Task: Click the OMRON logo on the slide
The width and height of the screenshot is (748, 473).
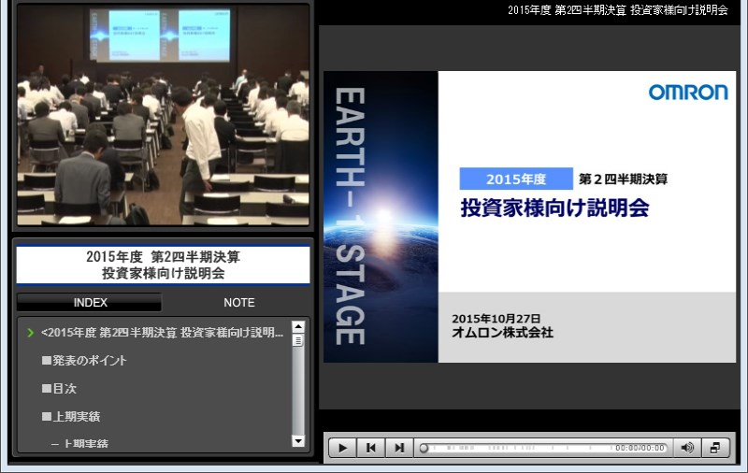Action: 688,93
